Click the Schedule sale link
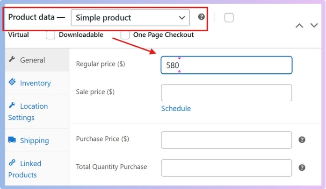326x189 pixels. pyautogui.click(x=176, y=108)
